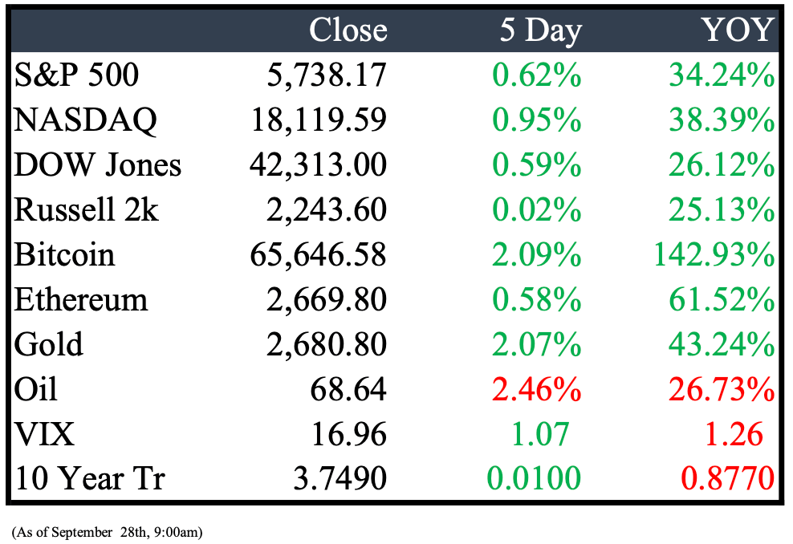
Task: Select the S&P 500 row label
Action: (x=76, y=75)
